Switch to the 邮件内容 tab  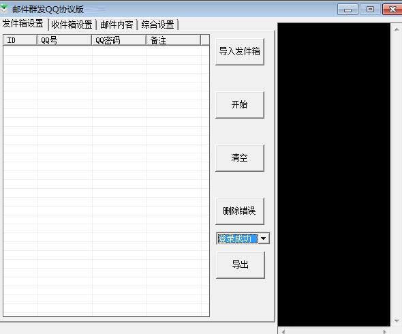coord(117,25)
